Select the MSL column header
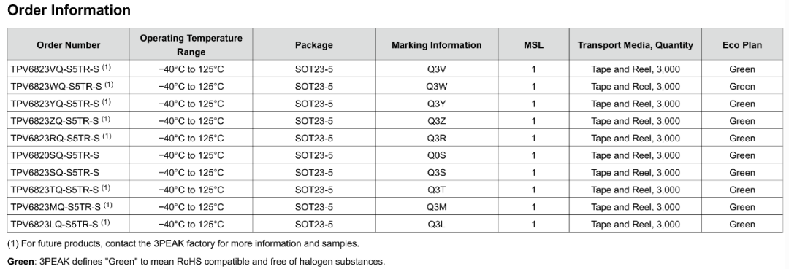Viewport: 789px width, 269px height. coord(533,45)
